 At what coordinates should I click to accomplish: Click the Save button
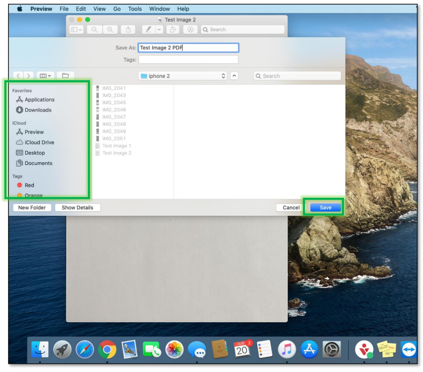pyautogui.click(x=325, y=208)
